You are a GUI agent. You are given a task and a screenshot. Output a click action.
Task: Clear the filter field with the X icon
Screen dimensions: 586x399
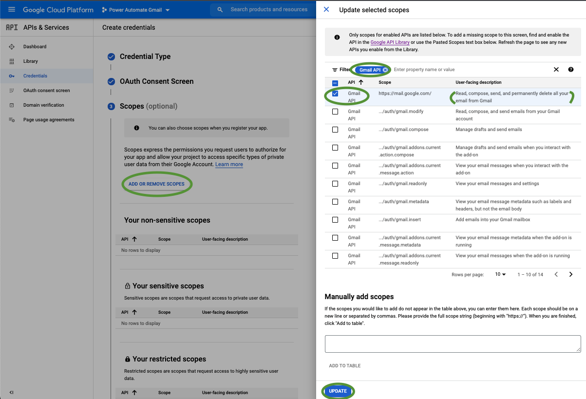click(556, 69)
